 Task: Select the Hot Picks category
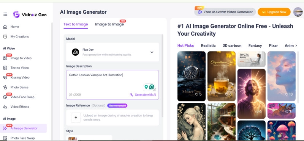185,45
